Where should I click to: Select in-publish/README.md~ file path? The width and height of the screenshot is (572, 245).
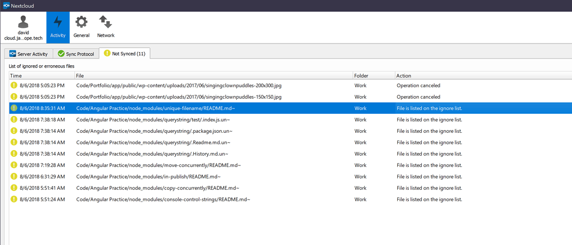(149, 176)
